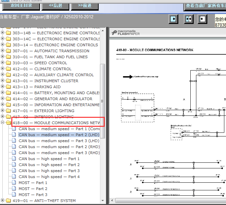
Task: Click the 返回主目录 button
Action: click(21, 6)
